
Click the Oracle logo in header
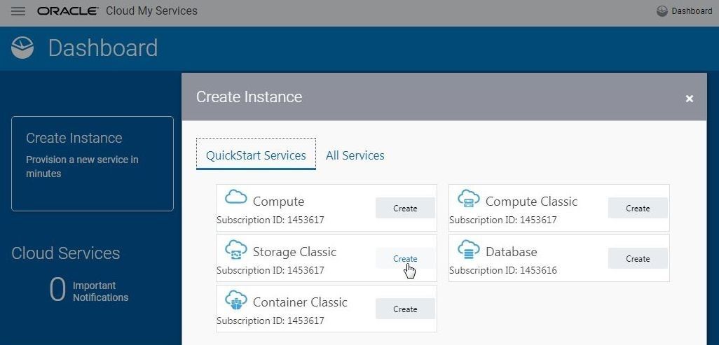pos(68,11)
